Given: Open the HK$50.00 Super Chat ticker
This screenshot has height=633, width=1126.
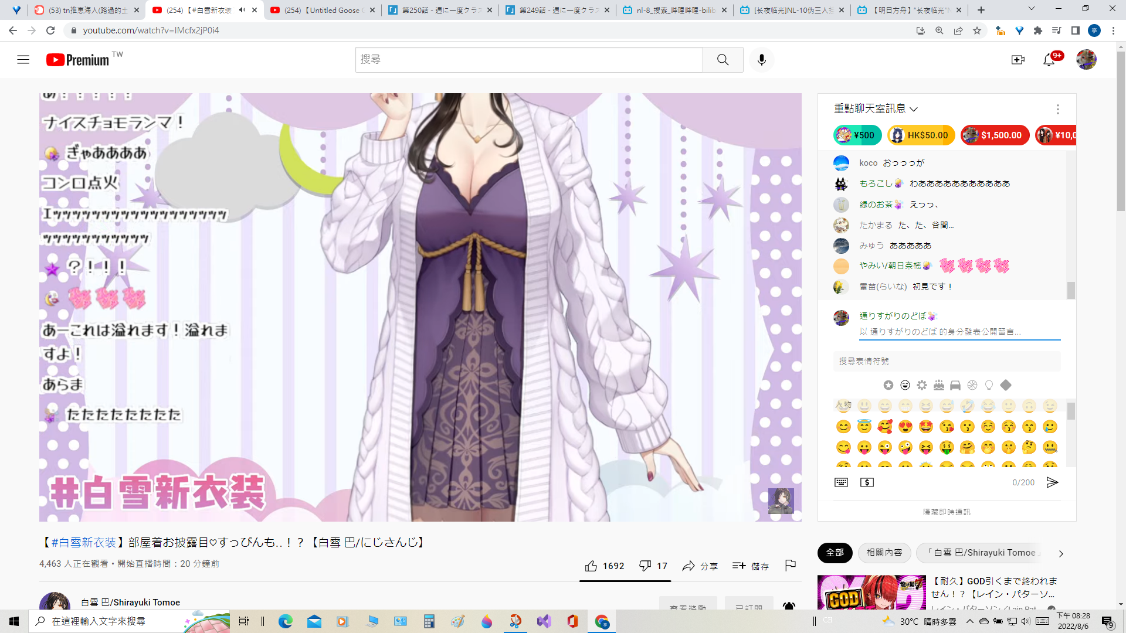Looking at the screenshot, I should pos(921,135).
